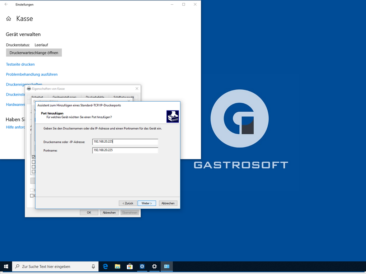Go back with the < Zurück button
Viewport: 366px width, 274px height.
[128, 203]
